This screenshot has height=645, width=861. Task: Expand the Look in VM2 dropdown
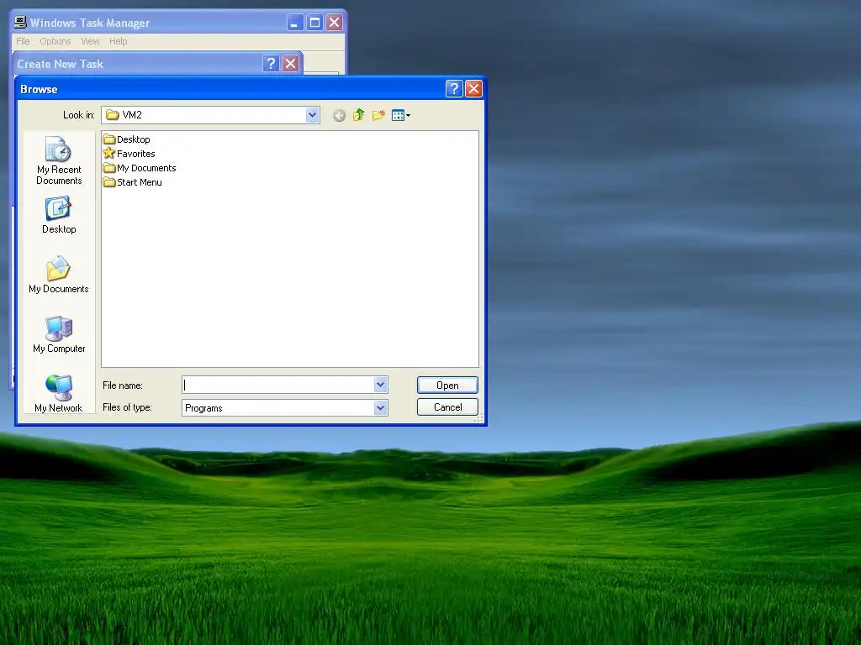(x=312, y=114)
